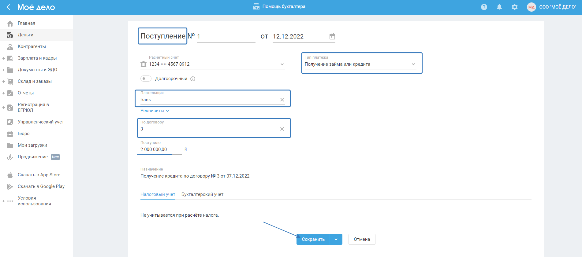Screen dimensions: 582x257
Task: Click the document number field
Action: 226,37
